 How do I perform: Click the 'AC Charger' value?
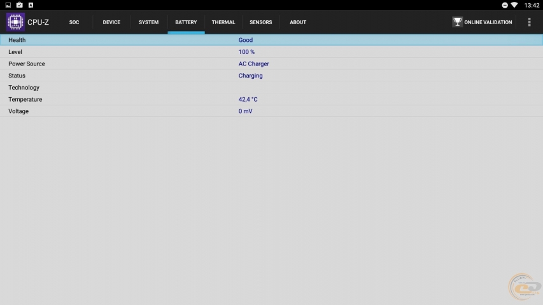(x=253, y=64)
